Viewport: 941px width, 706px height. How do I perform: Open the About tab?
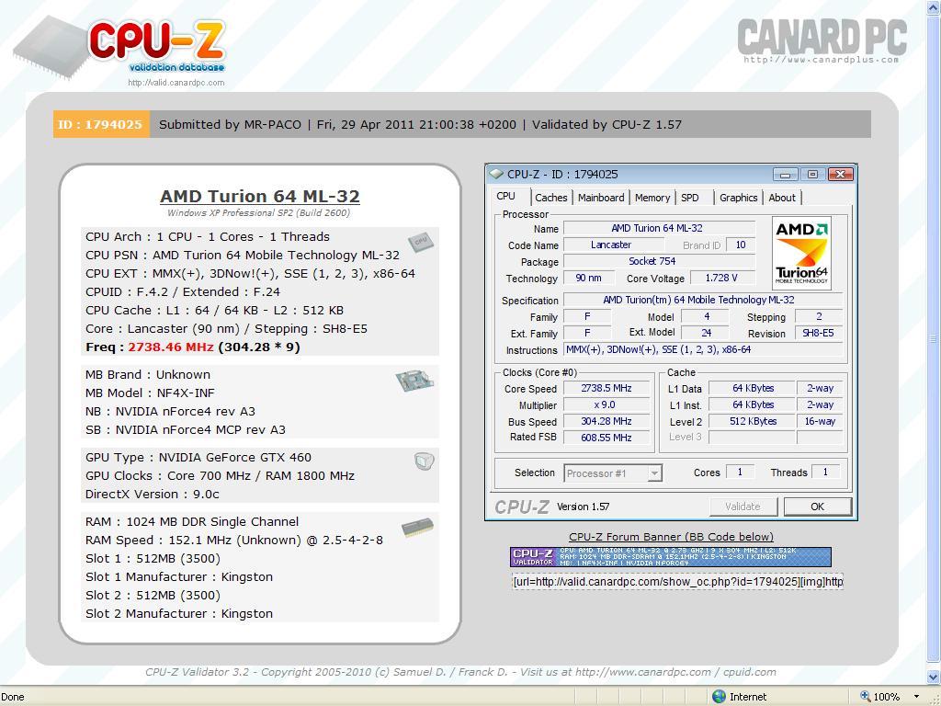click(x=782, y=198)
